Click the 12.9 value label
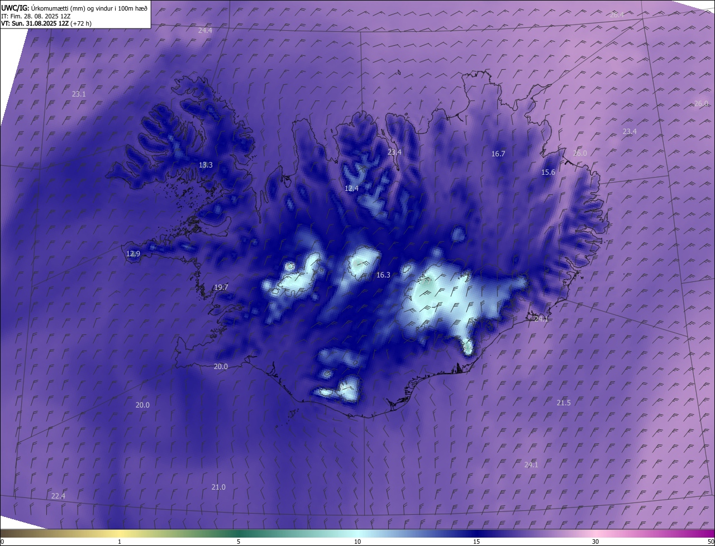Viewport: 715px width, 546px height. tap(133, 253)
